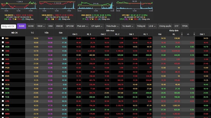Image resolution: width=211 pixels, height=118 pixels.
Task: Select the ETF tab
Action: tap(176, 26)
